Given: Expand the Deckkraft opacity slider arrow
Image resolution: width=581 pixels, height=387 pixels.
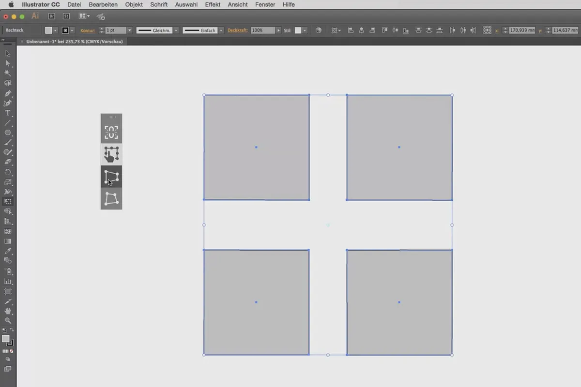Looking at the screenshot, I should tap(278, 30).
